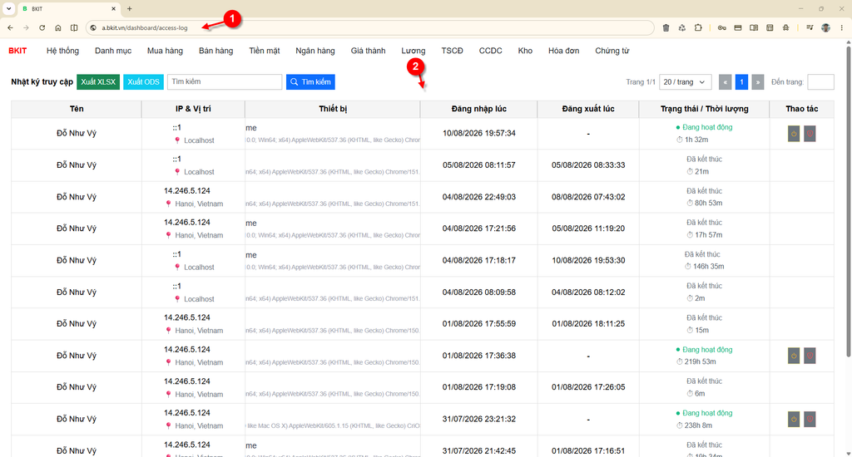
Task: Focus the Đến trang page number field
Action: pyautogui.click(x=820, y=82)
